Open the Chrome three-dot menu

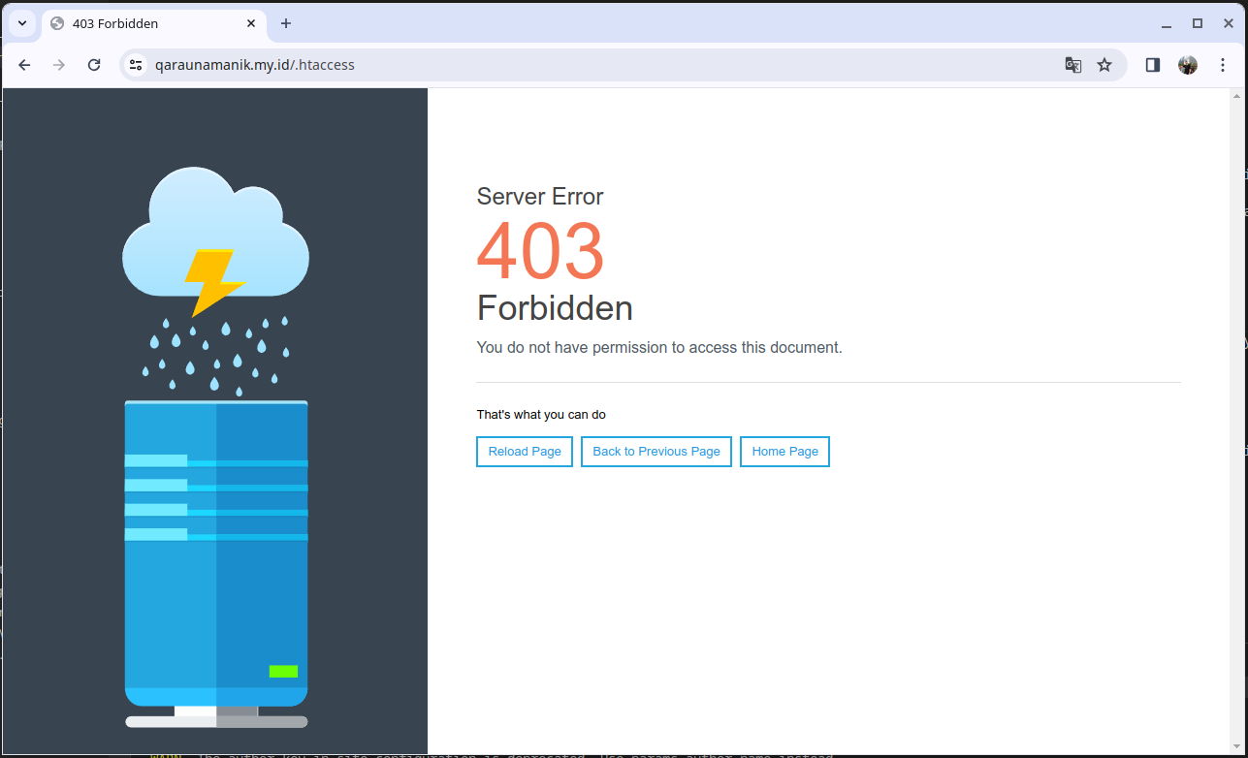(x=1223, y=65)
